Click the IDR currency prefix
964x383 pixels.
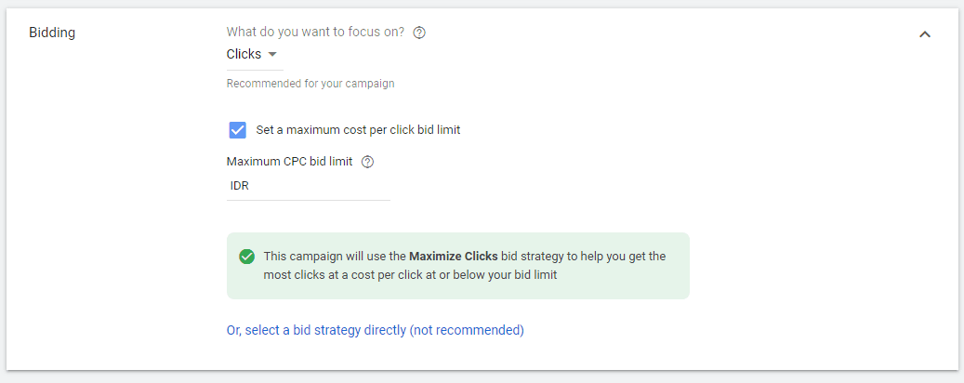tap(240, 186)
